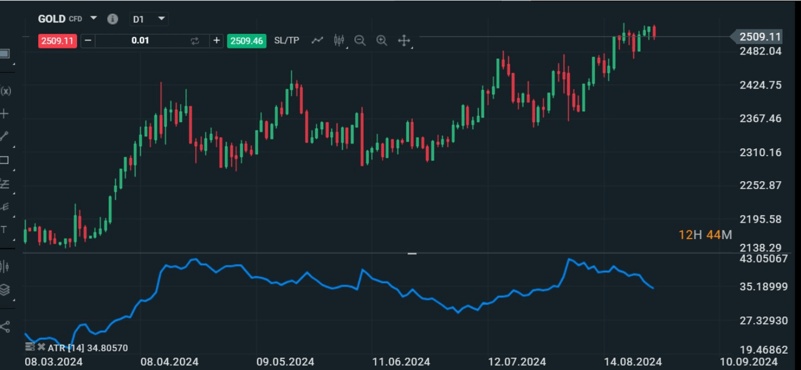
Task: Zoom in the chart with magnifier plus
Action: [x=382, y=40]
